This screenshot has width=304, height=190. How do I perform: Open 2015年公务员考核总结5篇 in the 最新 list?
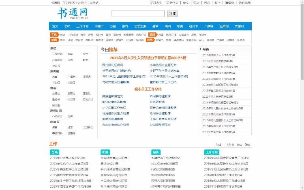(x=218, y=61)
